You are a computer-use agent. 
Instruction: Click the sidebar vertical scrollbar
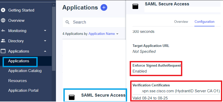[54, 38]
